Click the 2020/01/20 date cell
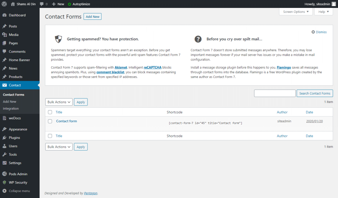338x198 pixels. (x=314, y=121)
